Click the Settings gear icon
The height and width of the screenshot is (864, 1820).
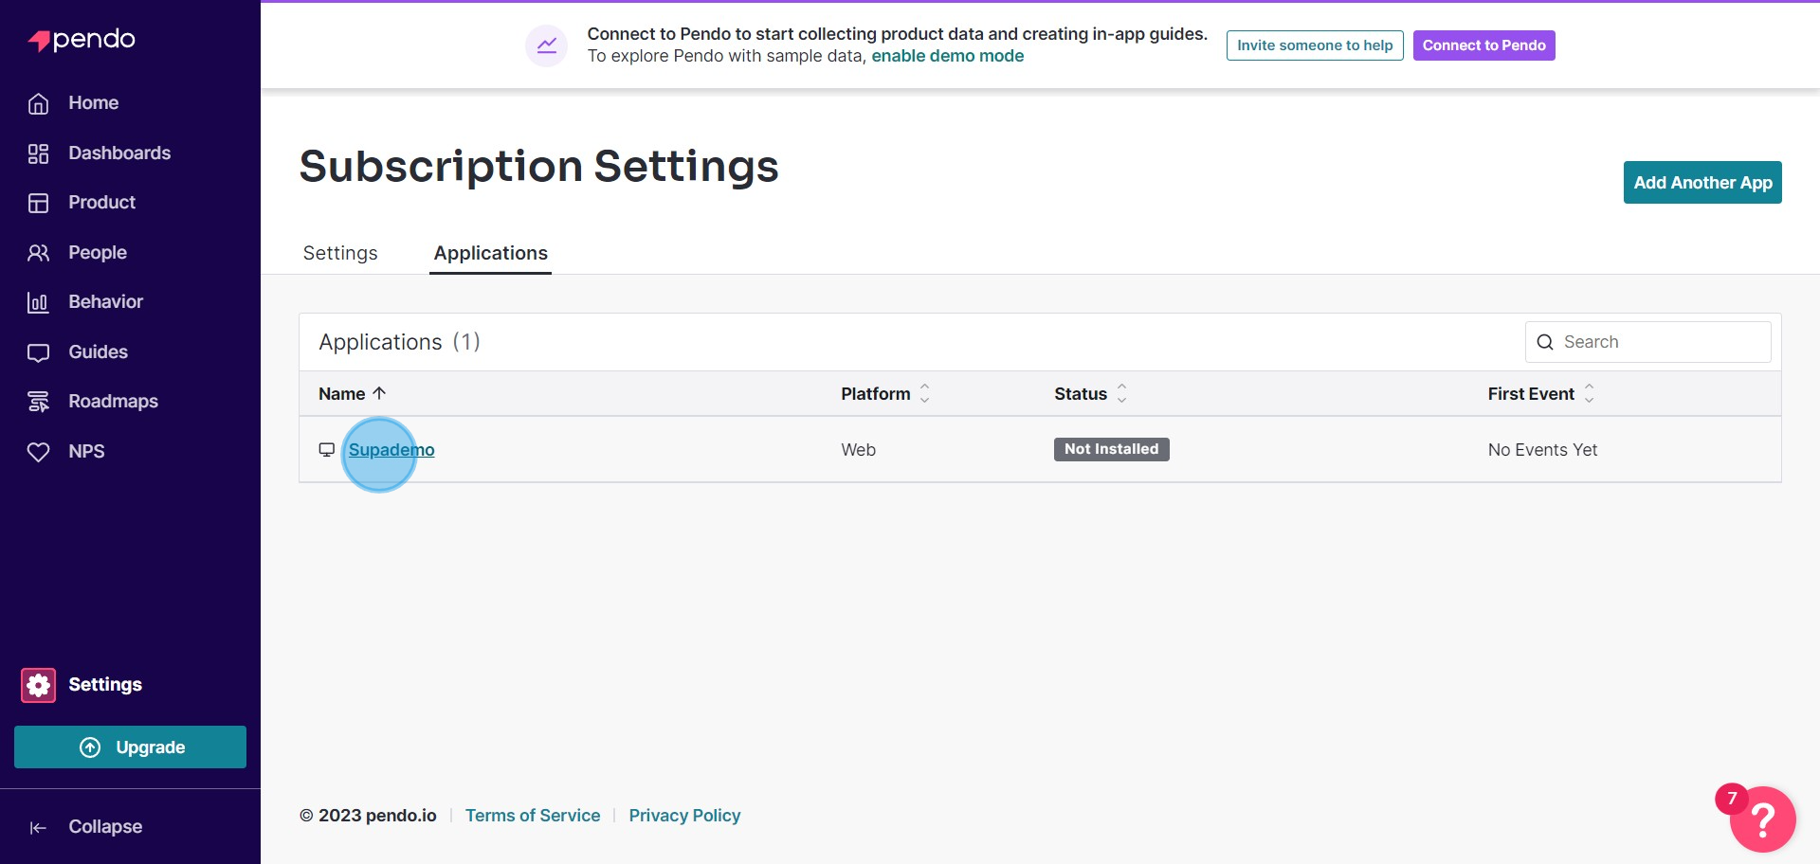click(x=39, y=685)
